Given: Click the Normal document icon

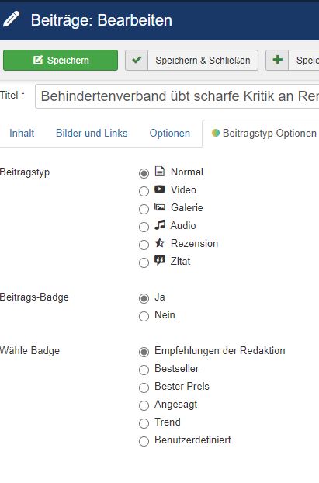Looking at the screenshot, I should (x=160, y=171).
